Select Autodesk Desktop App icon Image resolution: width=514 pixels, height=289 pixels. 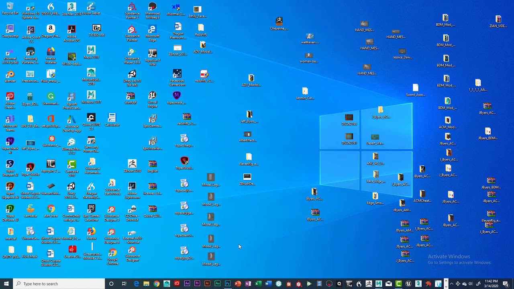click(71, 124)
